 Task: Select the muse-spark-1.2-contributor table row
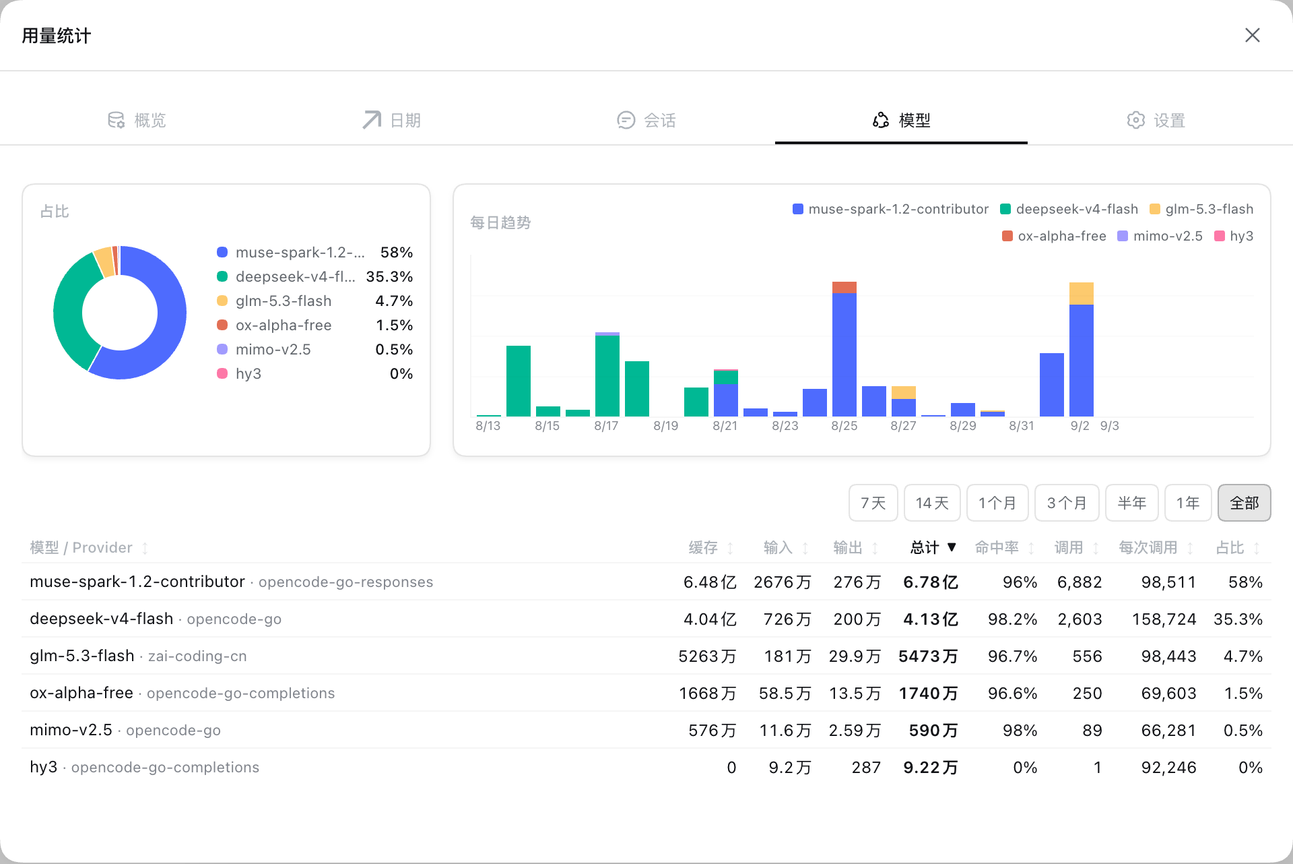coord(646,582)
